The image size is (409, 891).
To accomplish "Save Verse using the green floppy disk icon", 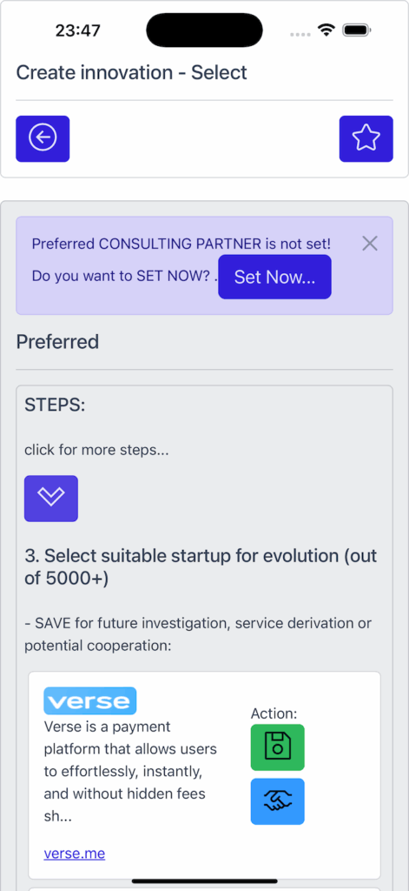I will 277,747.
